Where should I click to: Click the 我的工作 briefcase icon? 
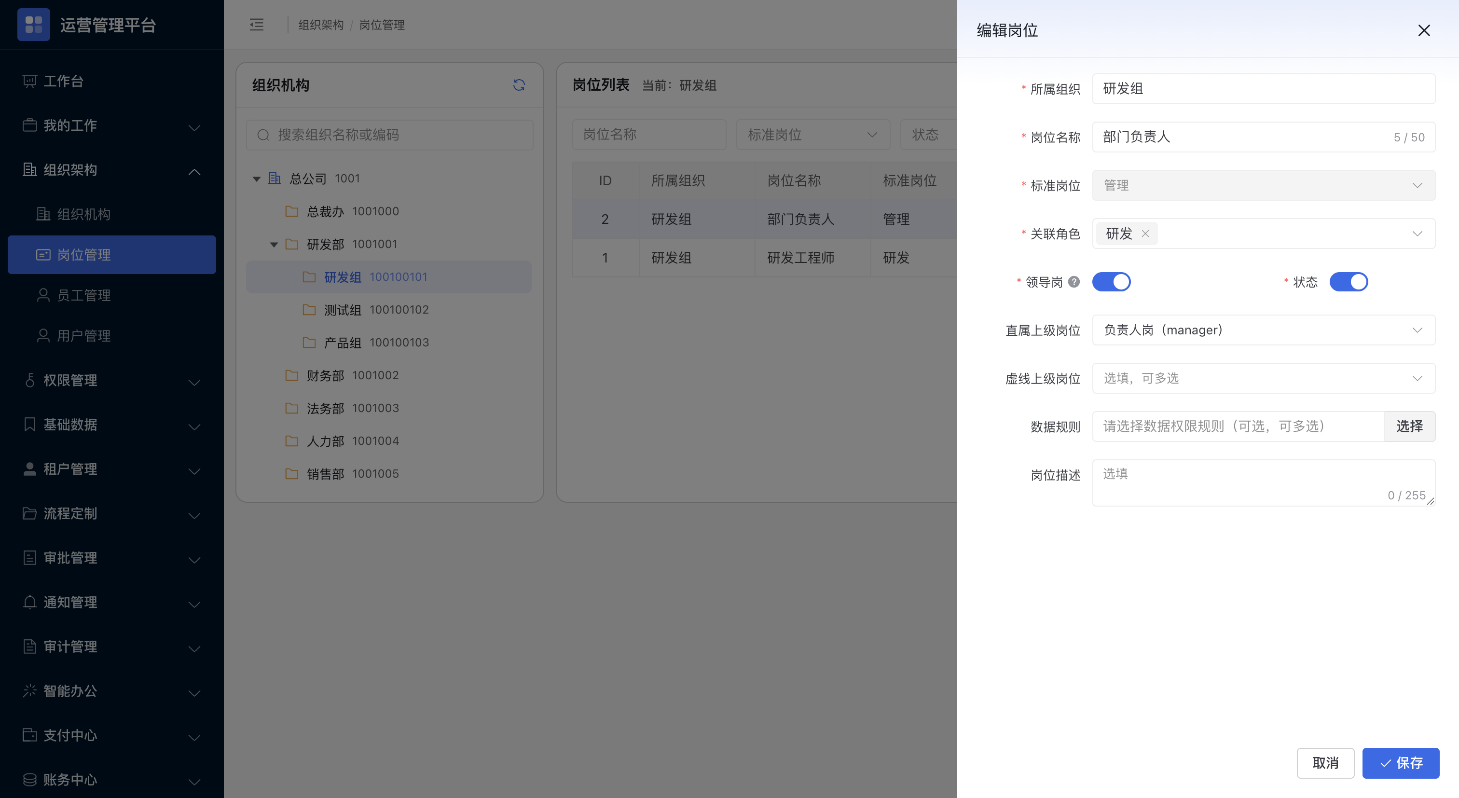pos(29,125)
